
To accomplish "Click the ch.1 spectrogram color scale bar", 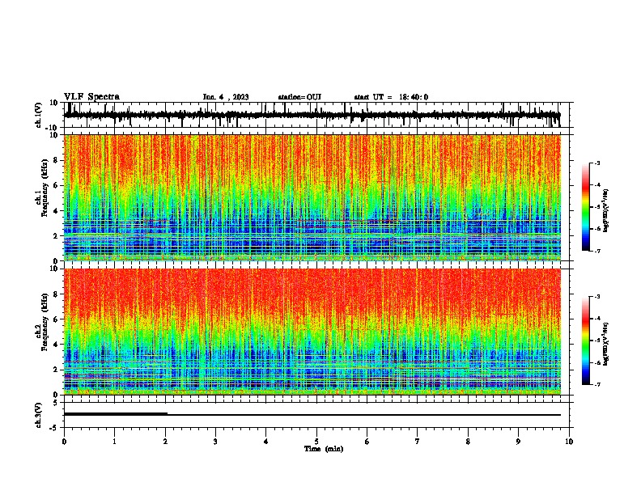I will pos(585,207).
